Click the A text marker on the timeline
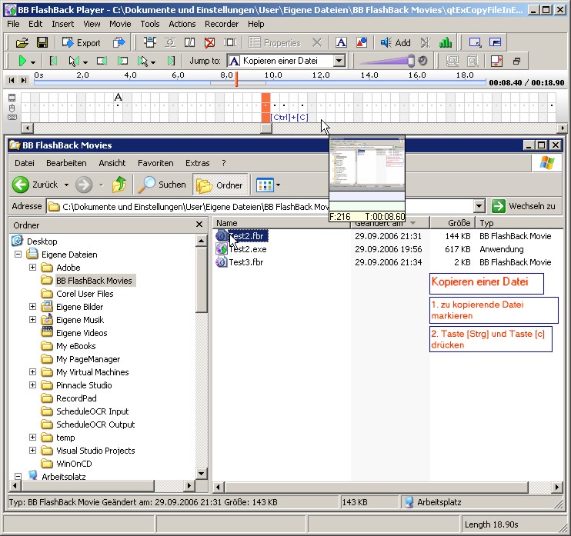Viewport: 571px width, 536px height. tap(118, 97)
